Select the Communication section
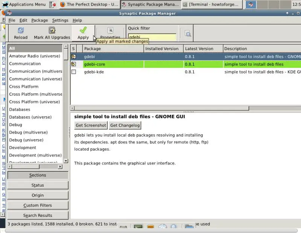The width and height of the screenshot is (301, 233). (35, 64)
